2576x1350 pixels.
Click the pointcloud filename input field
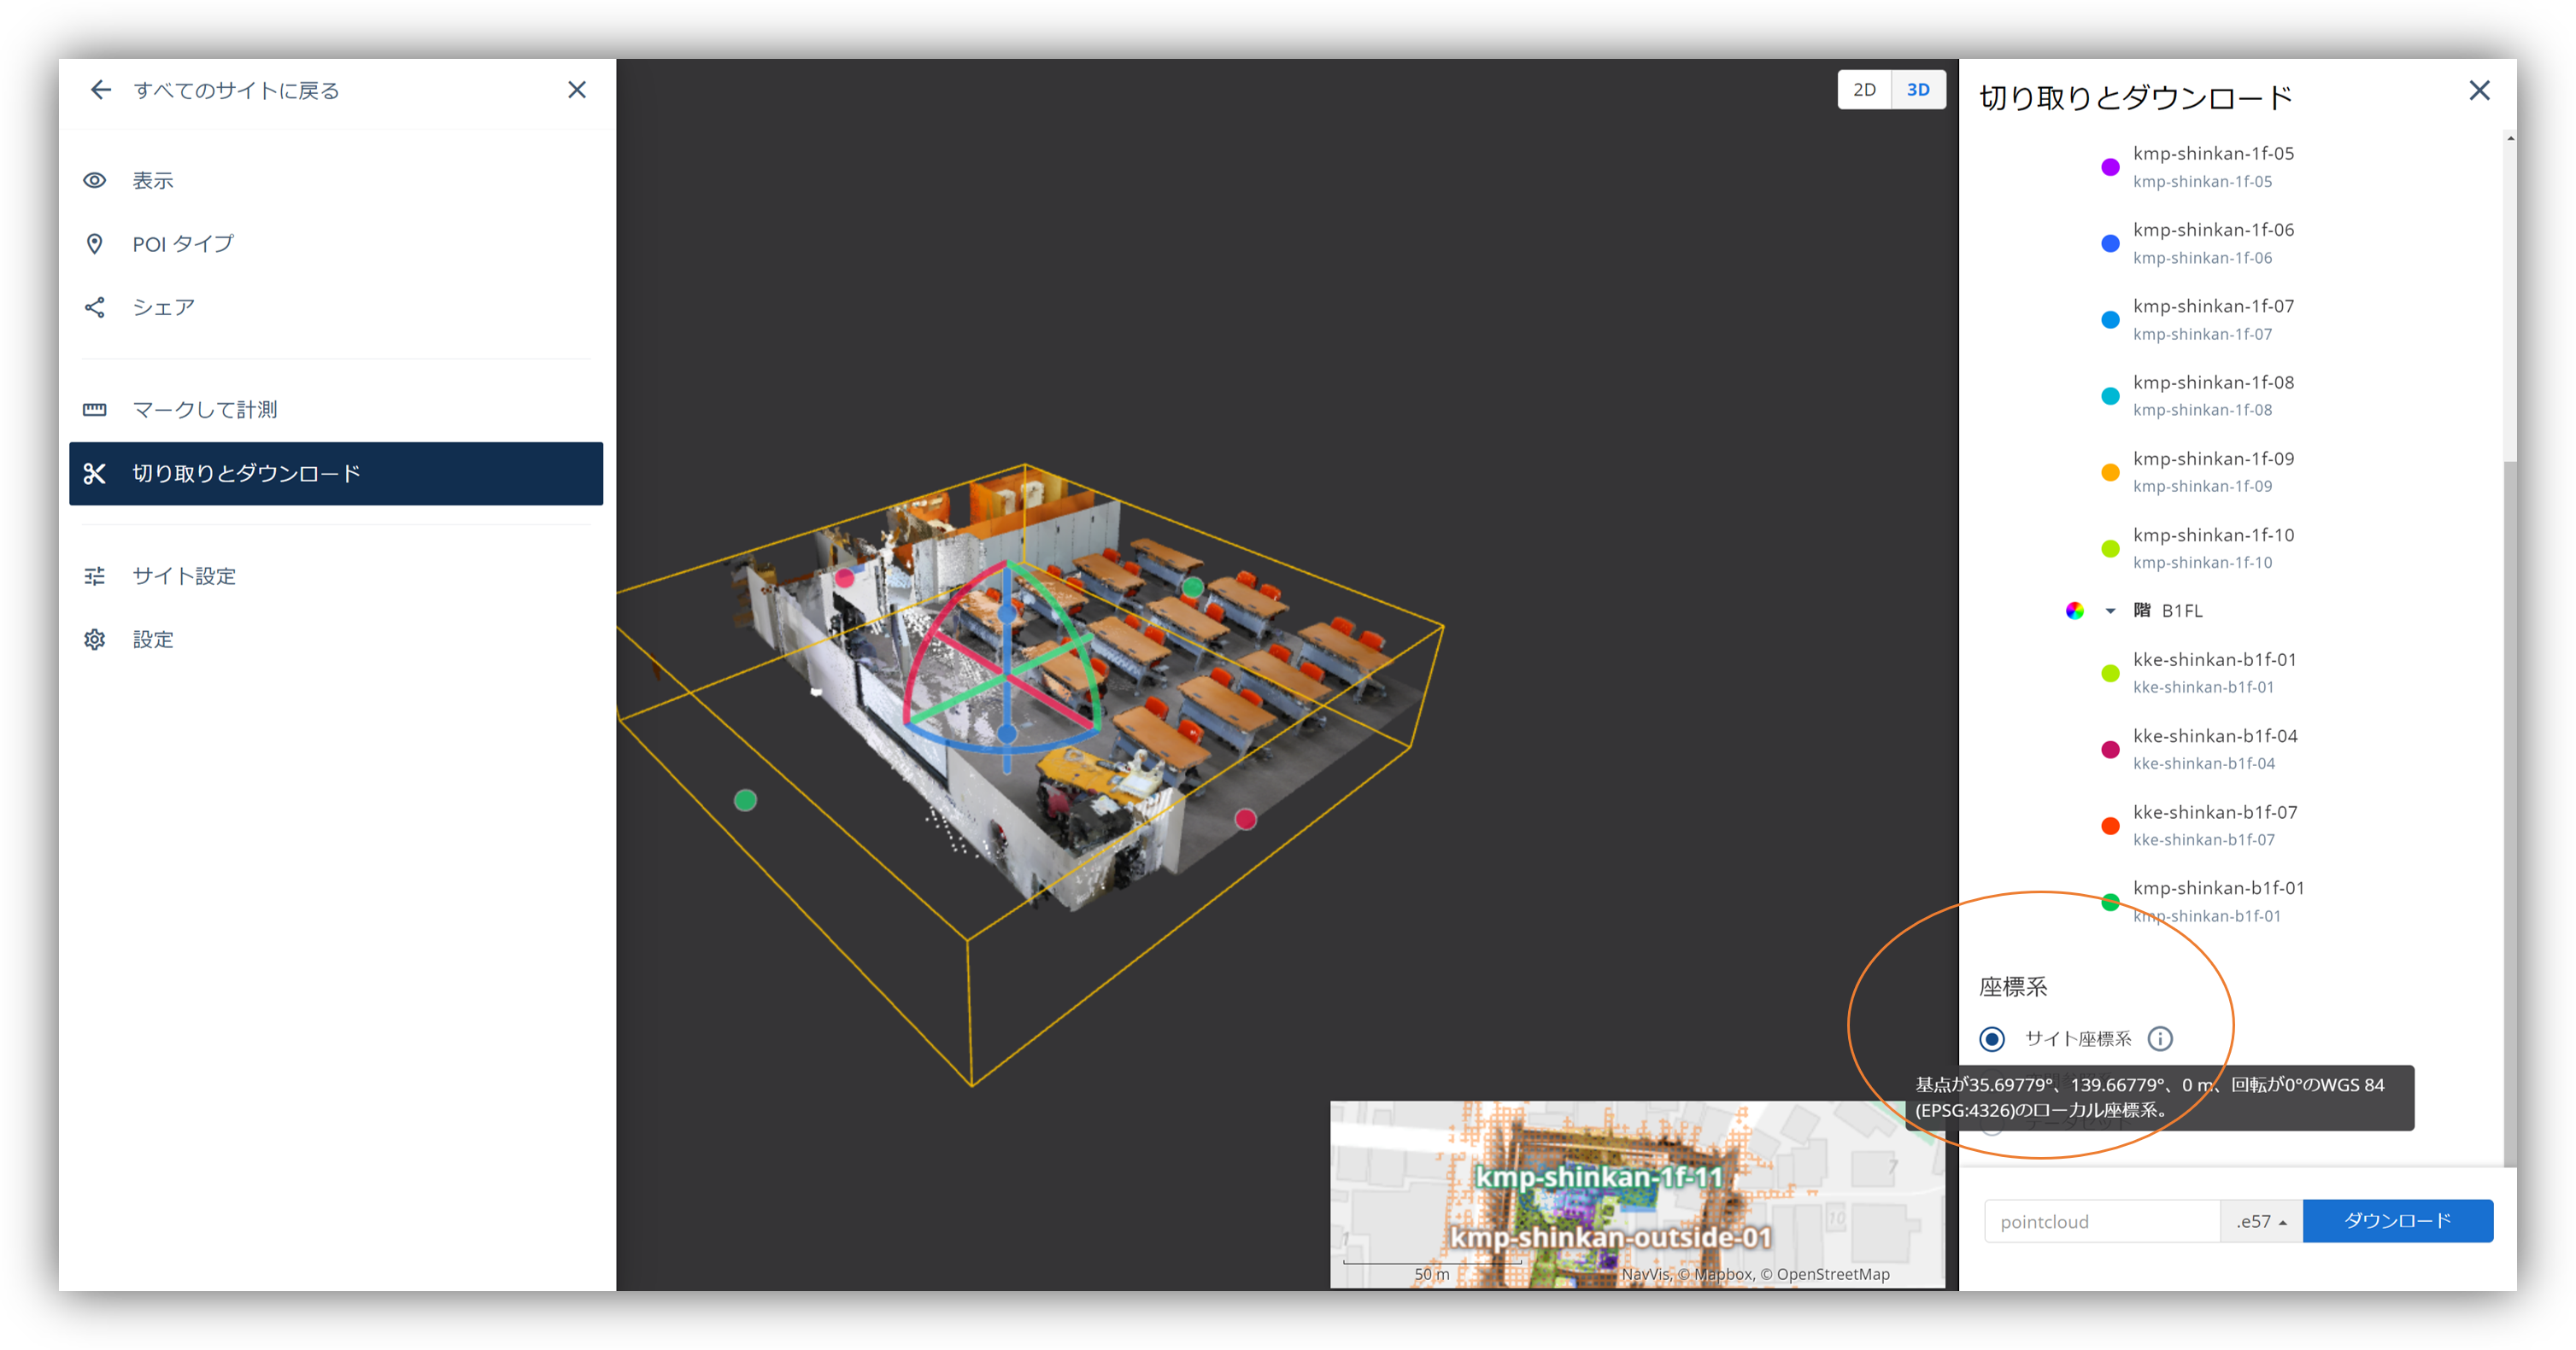coord(2101,1221)
